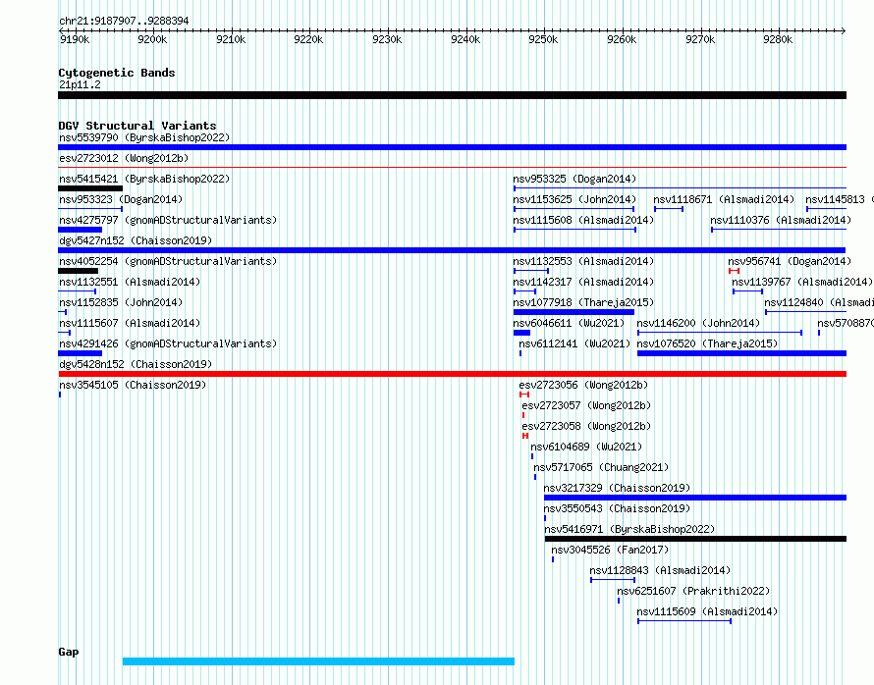Click esv2723058 (Wong2012b) label

pos(586,426)
